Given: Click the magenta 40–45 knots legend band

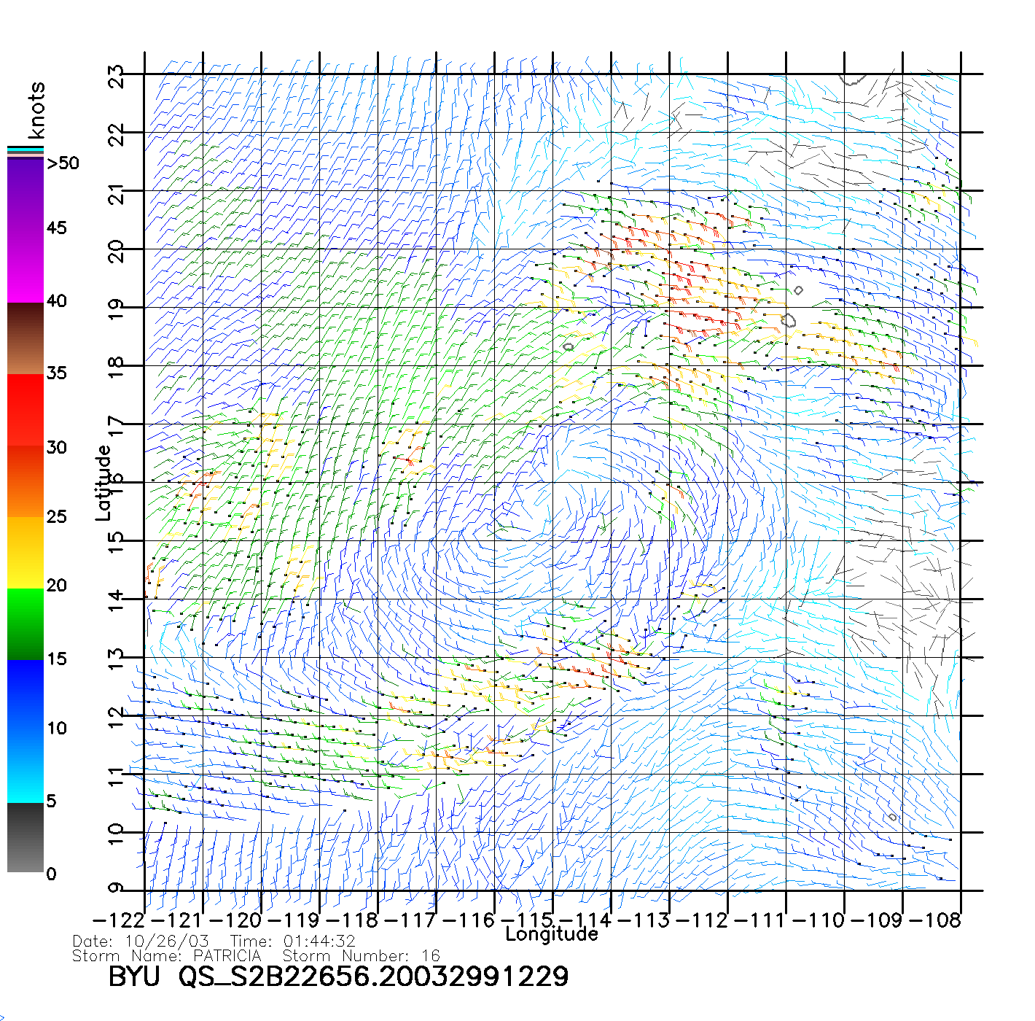Looking at the screenshot, I should [x=26, y=265].
